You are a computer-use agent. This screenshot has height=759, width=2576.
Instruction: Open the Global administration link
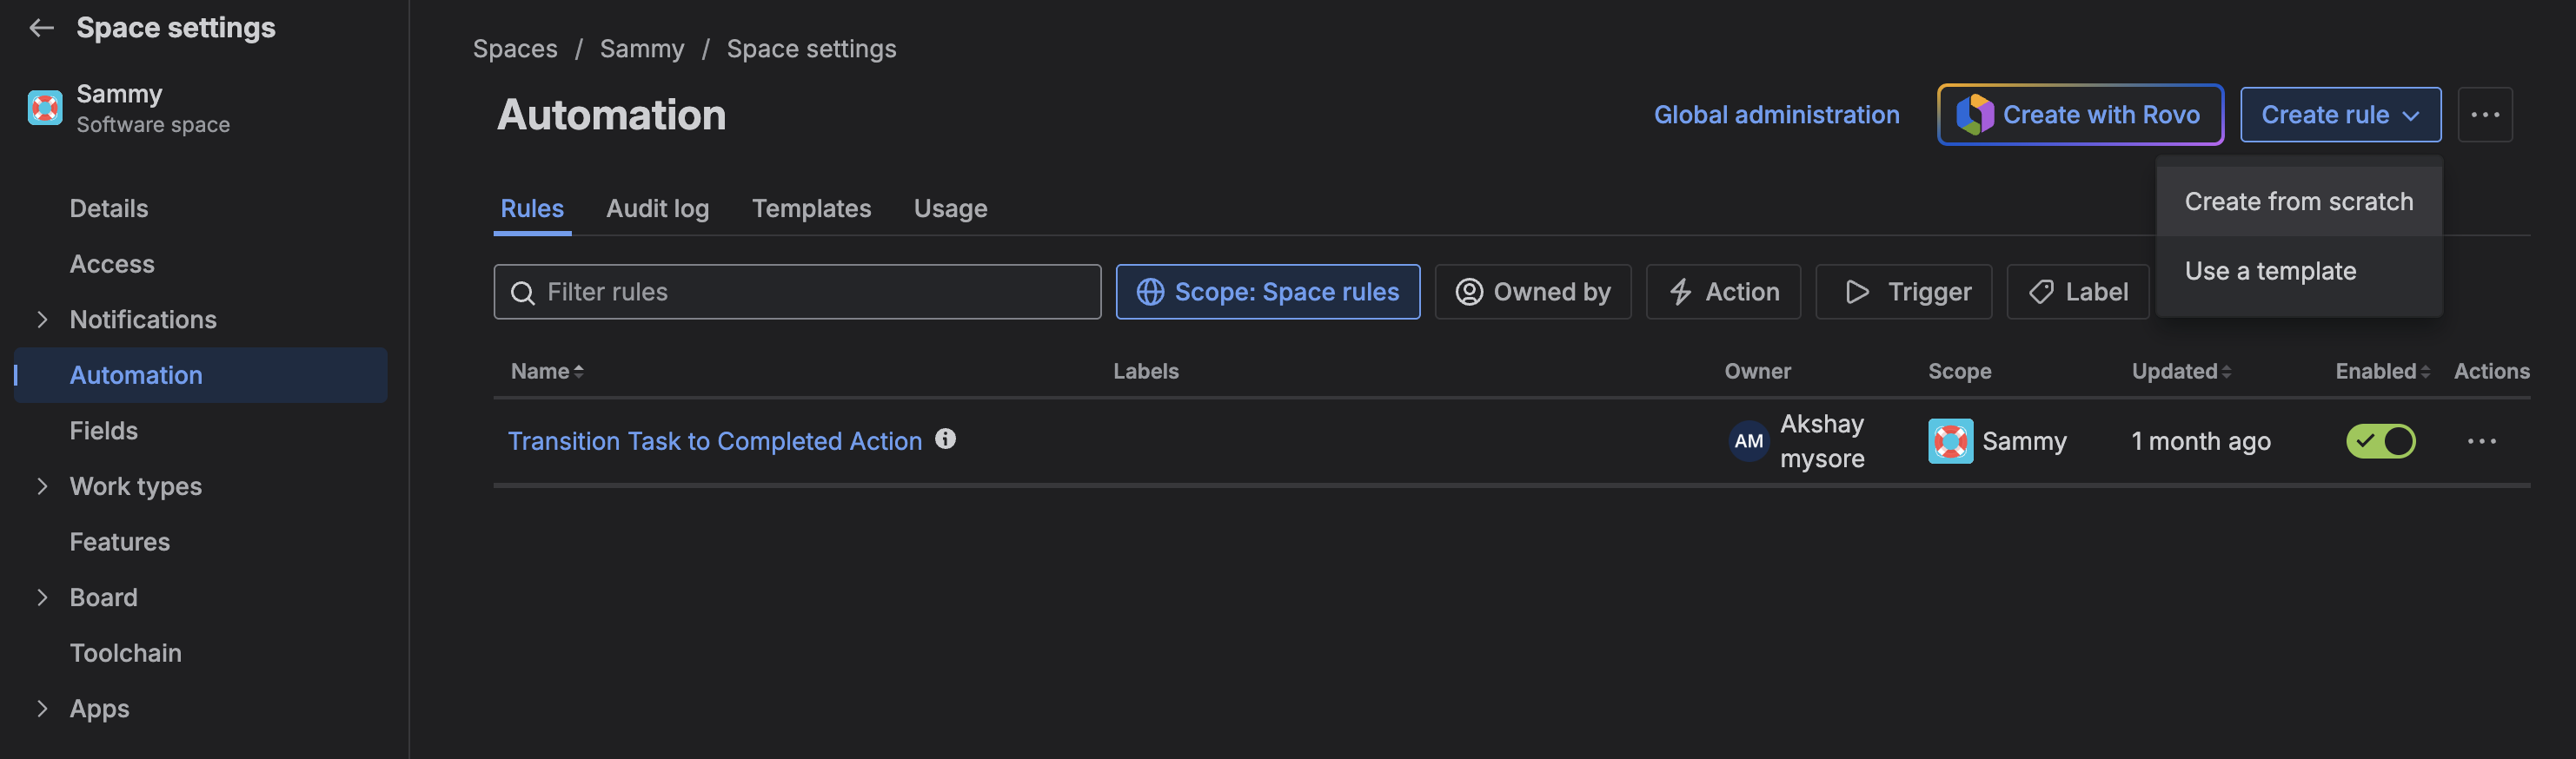click(1776, 115)
